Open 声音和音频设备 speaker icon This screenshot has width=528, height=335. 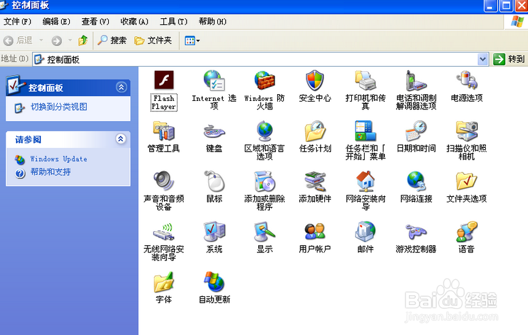164,182
